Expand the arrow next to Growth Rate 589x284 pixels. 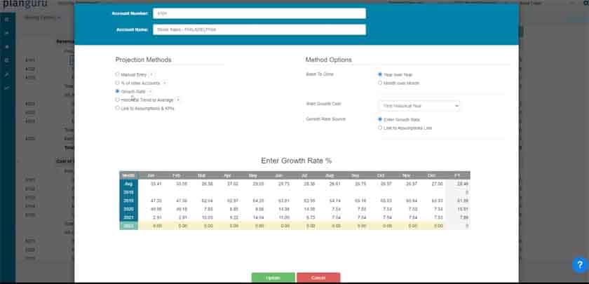pyautogui.click(x=150, y=91)
